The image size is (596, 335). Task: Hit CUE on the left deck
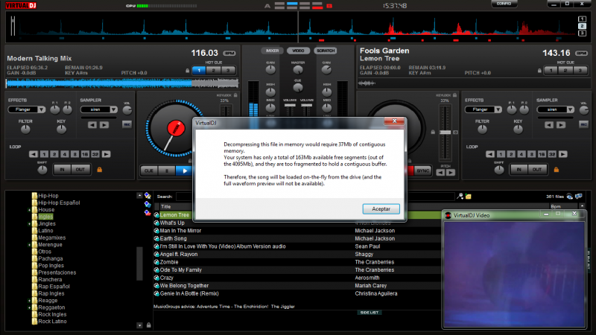(x=149, y=171)
